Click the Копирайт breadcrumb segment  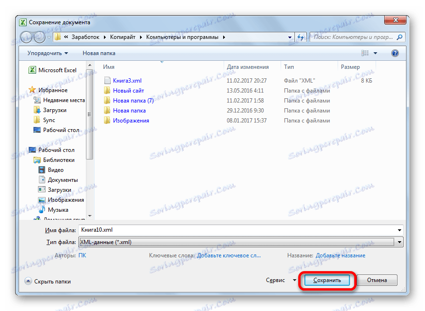coord(123,37)
